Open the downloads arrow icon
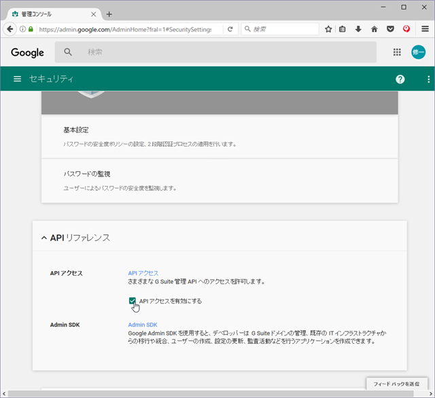435x398 pixels. 358,29
